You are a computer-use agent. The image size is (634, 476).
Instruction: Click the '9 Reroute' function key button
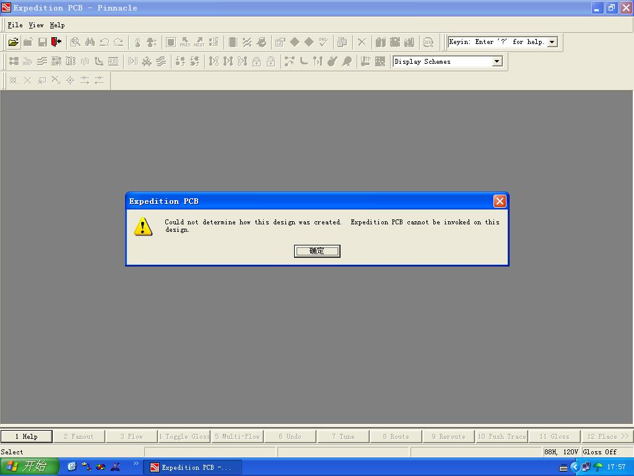(x=448, y=436)
